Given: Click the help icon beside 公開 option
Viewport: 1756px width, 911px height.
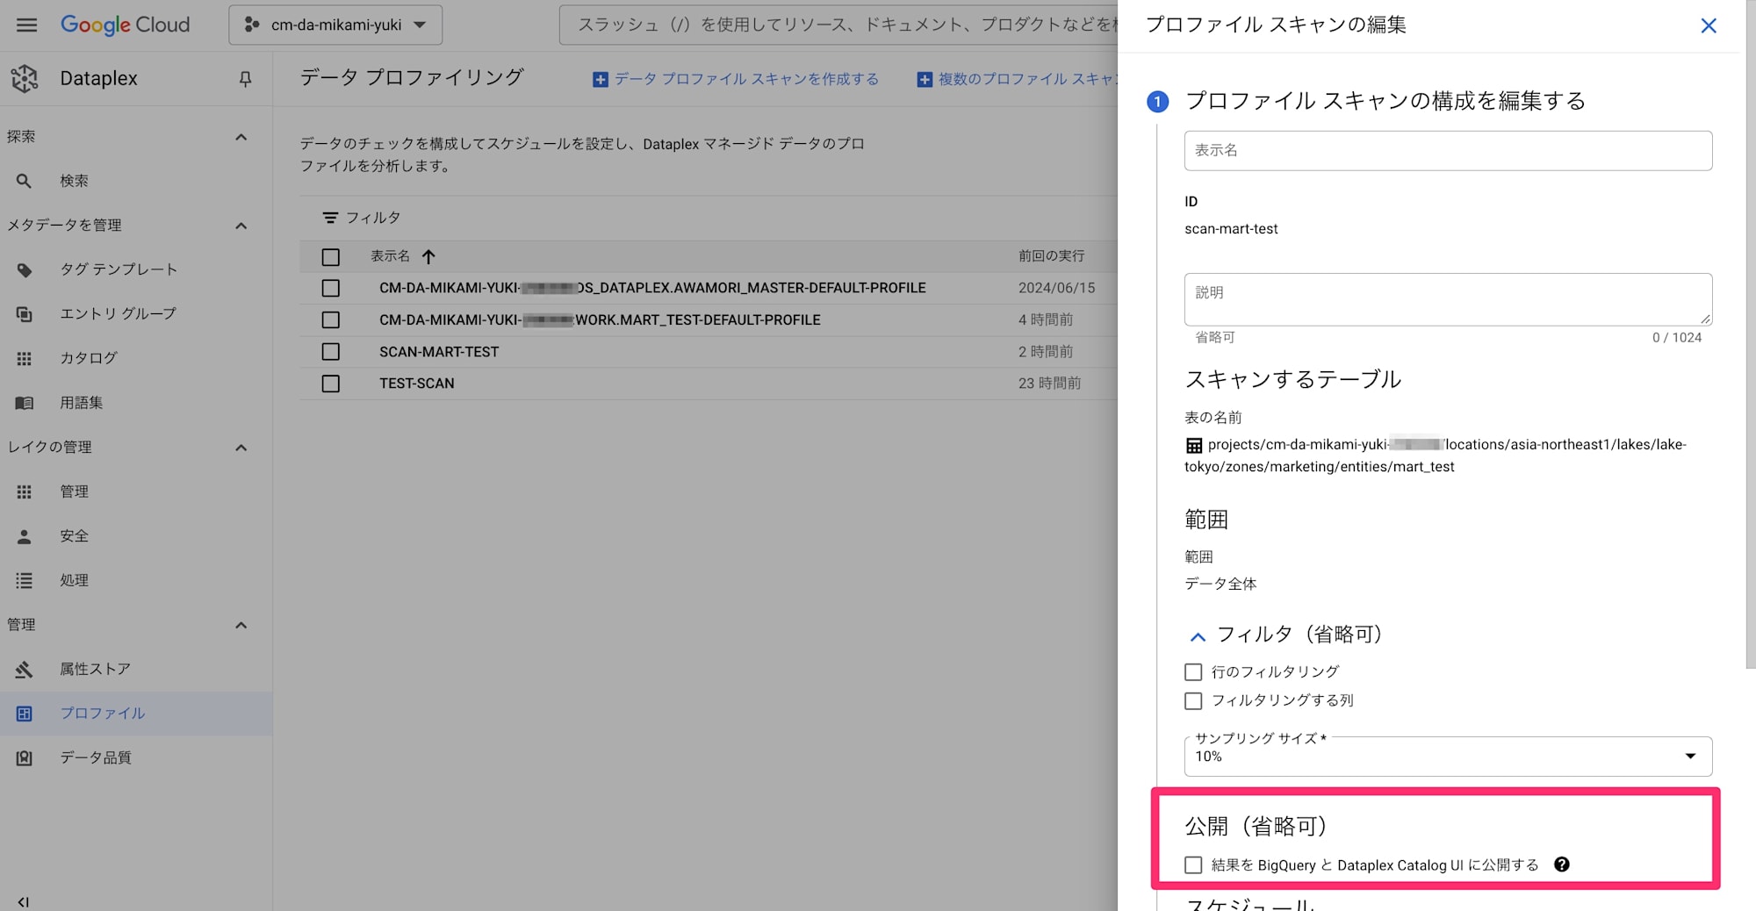Looking at the screenshot, I should click(1561, 864).
